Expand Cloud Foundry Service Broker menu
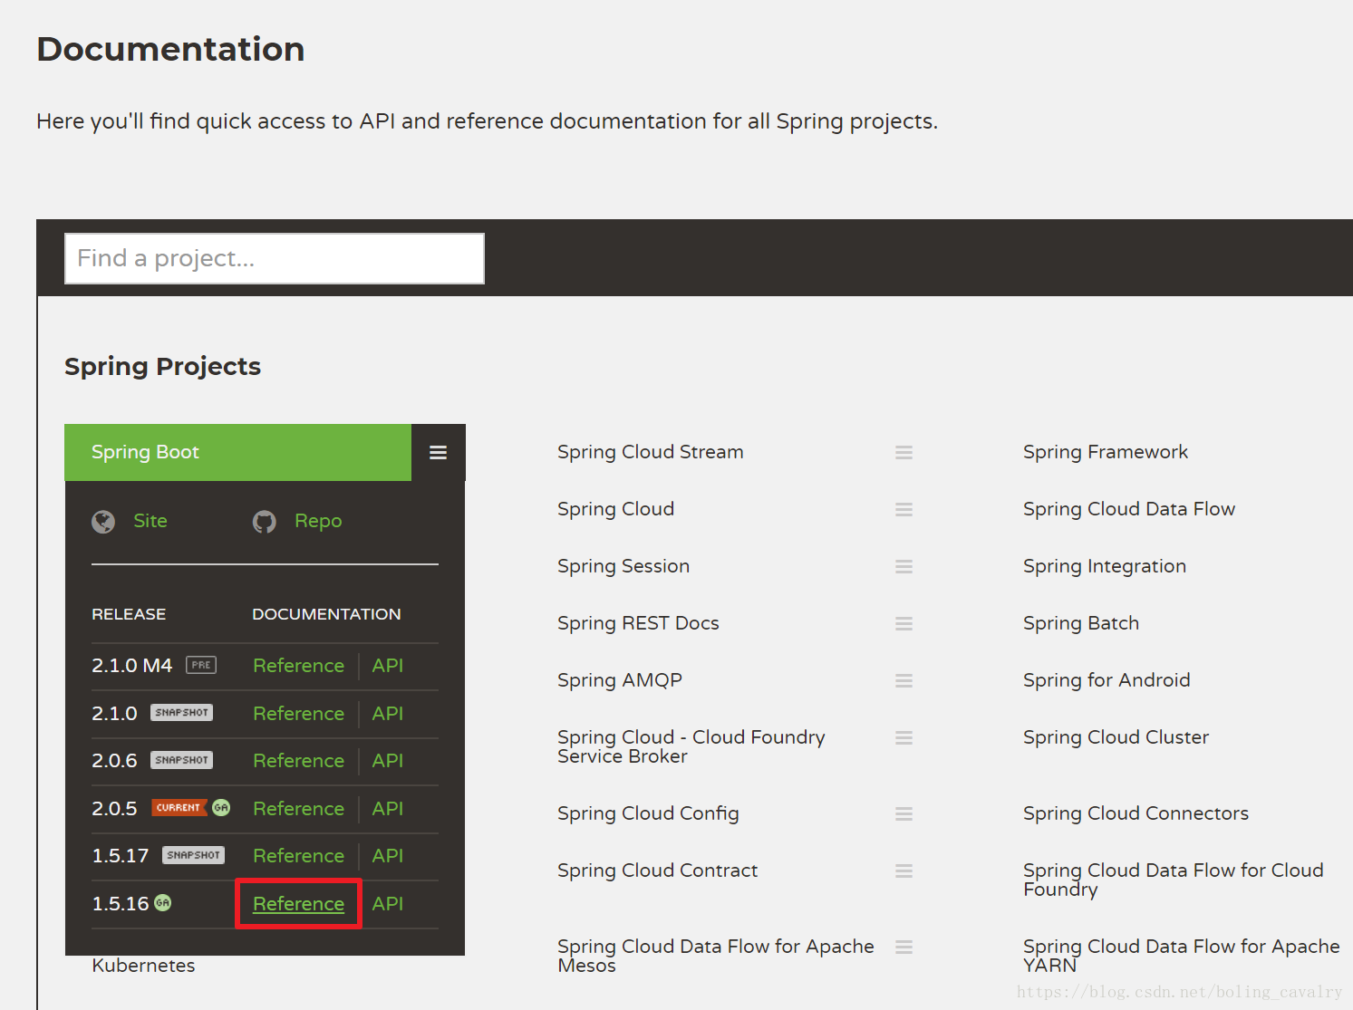 coord(904,737)
